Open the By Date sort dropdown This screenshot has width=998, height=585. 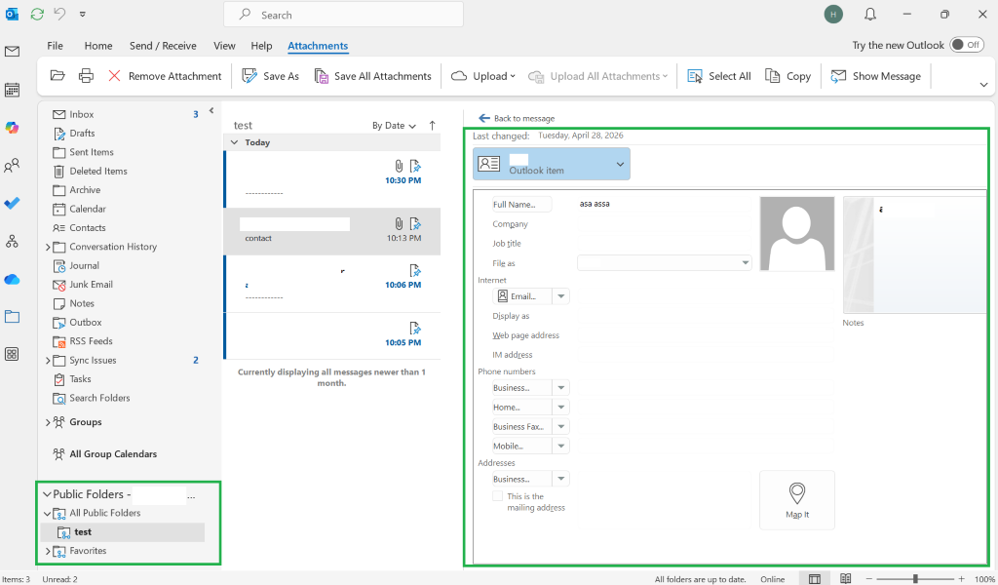coord(394,126)
